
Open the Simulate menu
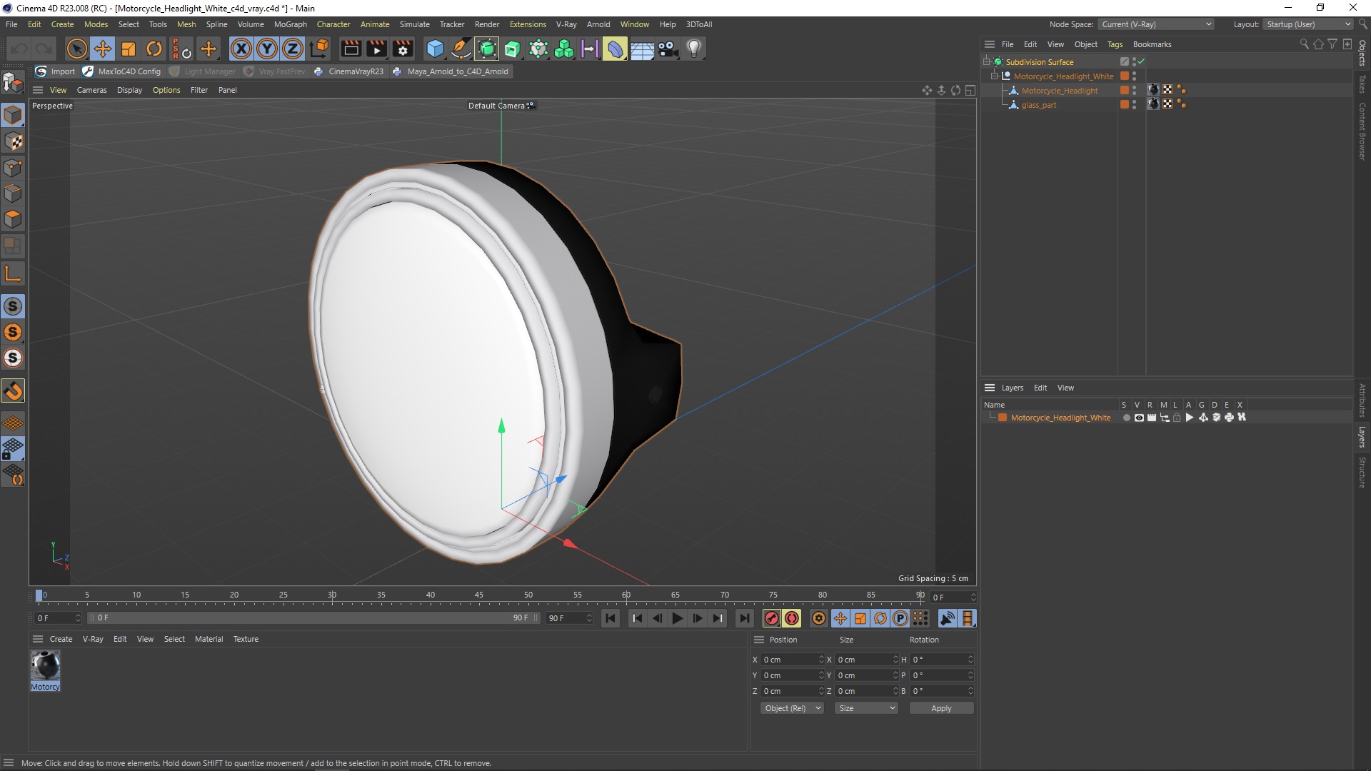(x=414, y=24)
